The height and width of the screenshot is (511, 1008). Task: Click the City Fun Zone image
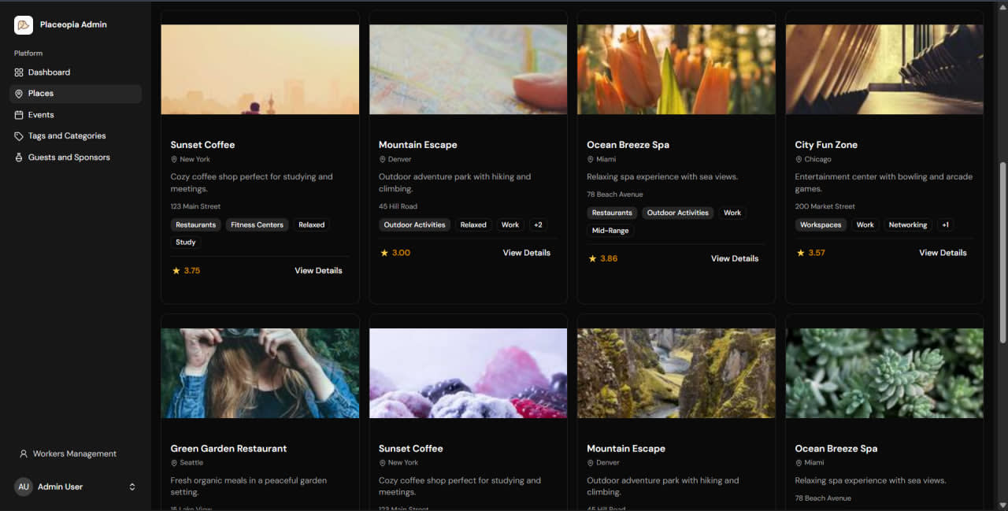[884, 69]
